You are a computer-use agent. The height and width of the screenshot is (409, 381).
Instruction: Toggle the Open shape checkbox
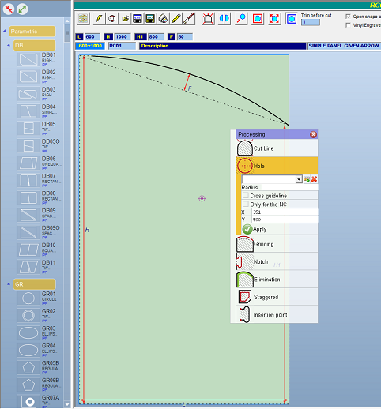(x=348, y=17)
